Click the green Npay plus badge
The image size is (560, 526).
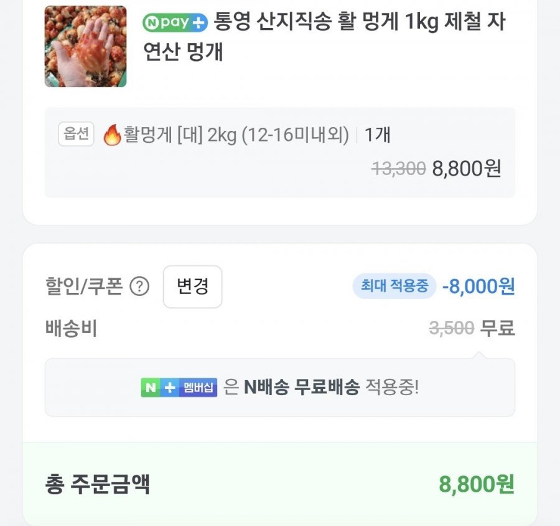coord(174,23)
